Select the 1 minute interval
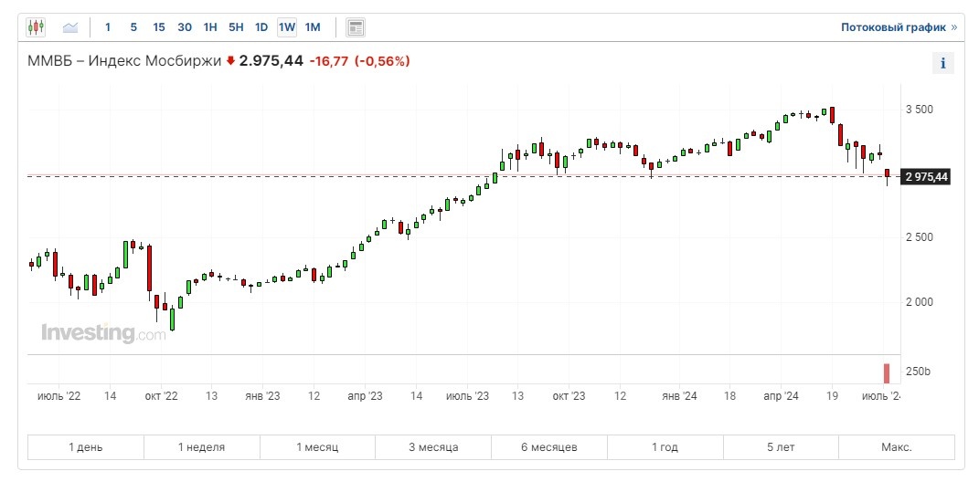The width and height of the screenshot is (979, 482). (108, 26)
